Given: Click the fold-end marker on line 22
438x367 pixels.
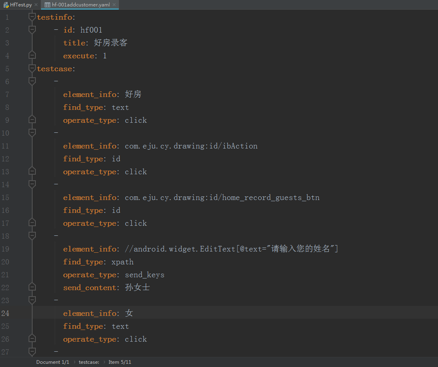Looking at the screenshot, I should [32, 287].
